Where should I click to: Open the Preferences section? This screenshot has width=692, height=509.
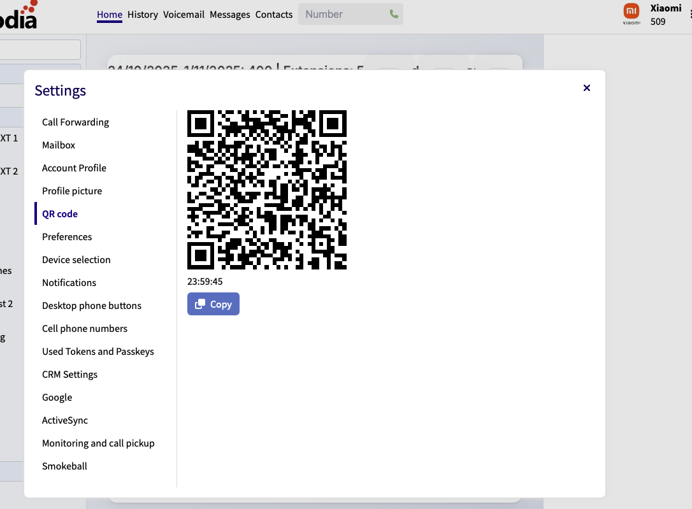(67, 236)
